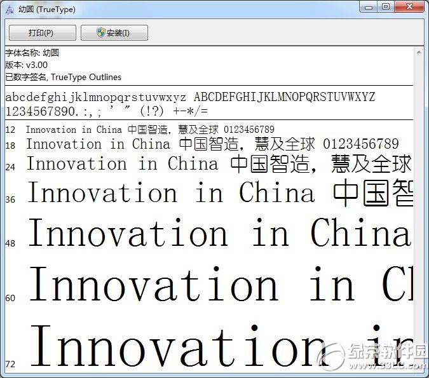429x378 pixels.
Task: Close the 幼圆 font viewer window
Action: tap(409, 6)
